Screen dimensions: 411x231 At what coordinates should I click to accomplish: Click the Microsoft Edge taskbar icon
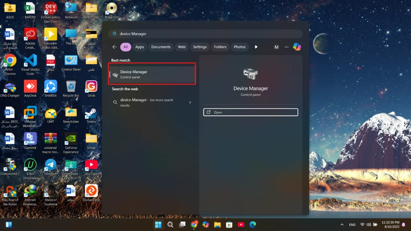[x=252, y=225]
